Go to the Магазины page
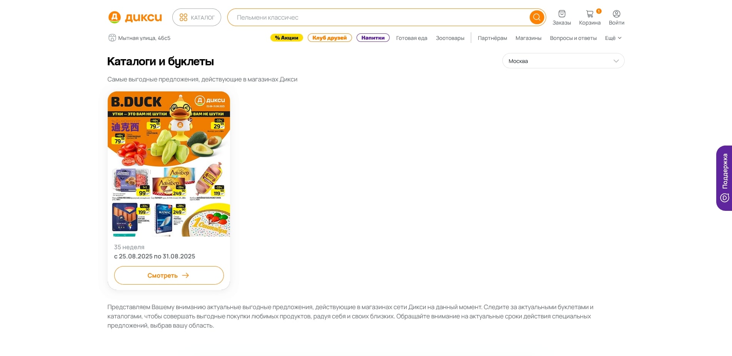Viewport: 732px width, 356px height. coord(528,38)
